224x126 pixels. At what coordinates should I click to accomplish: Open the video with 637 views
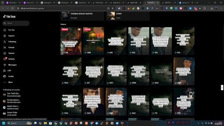point(93,71)
